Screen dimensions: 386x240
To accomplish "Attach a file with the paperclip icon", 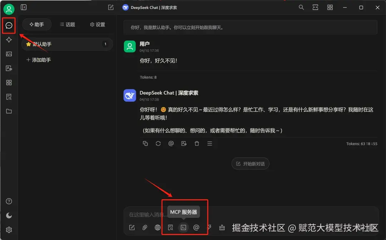I will [144, 227].
